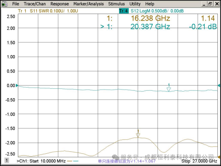Open the Utility menu
The width and height of the screenshot is (221, 166).
pos(135,4)
